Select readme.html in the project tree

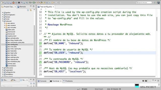(x=12, y=36)
